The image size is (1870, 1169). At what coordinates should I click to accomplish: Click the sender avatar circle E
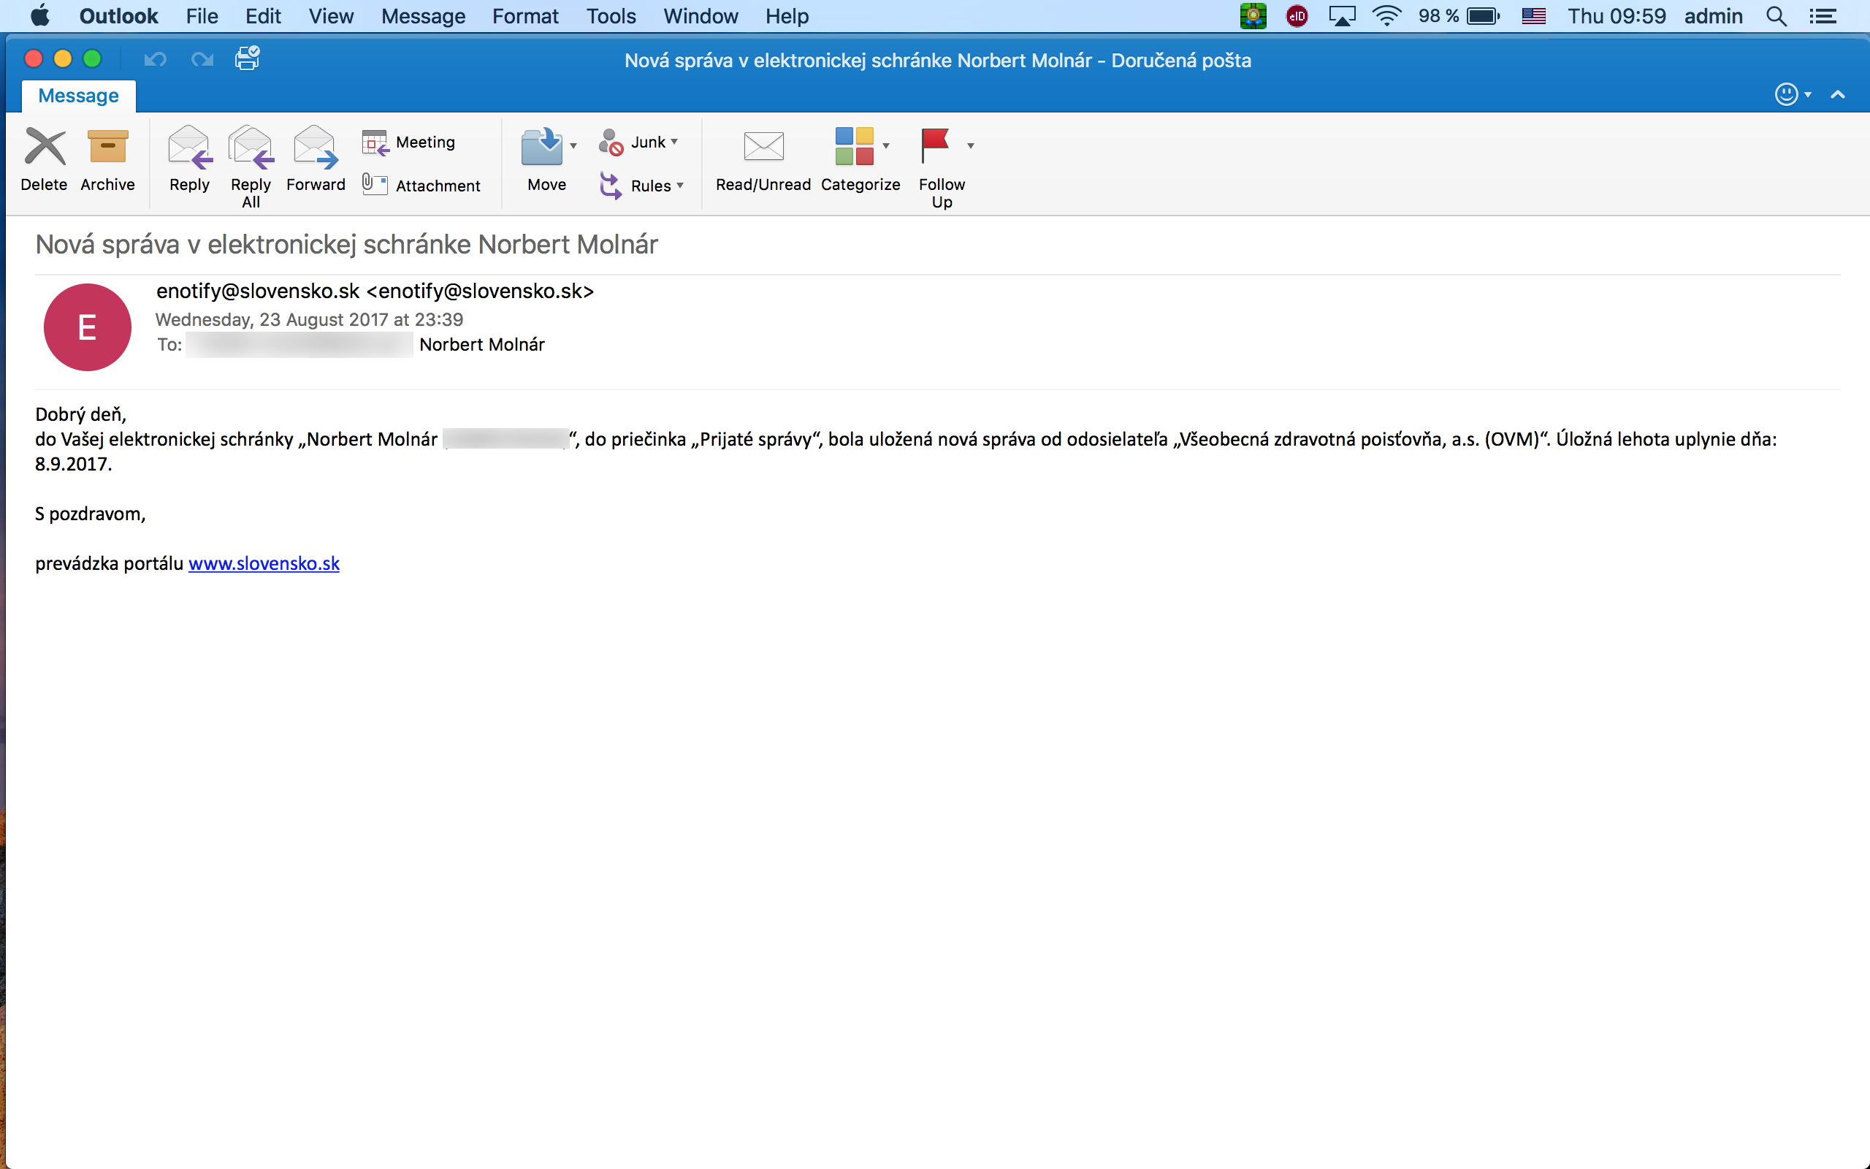pyautogui.click(x=88, y=327)
